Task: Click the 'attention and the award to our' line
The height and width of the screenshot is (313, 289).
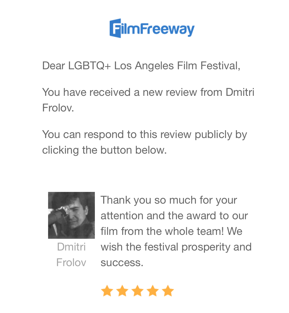Action: click(x=174, y=216)
